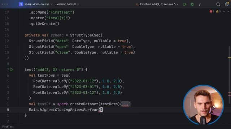Click createDataset method call

(84, 104)
